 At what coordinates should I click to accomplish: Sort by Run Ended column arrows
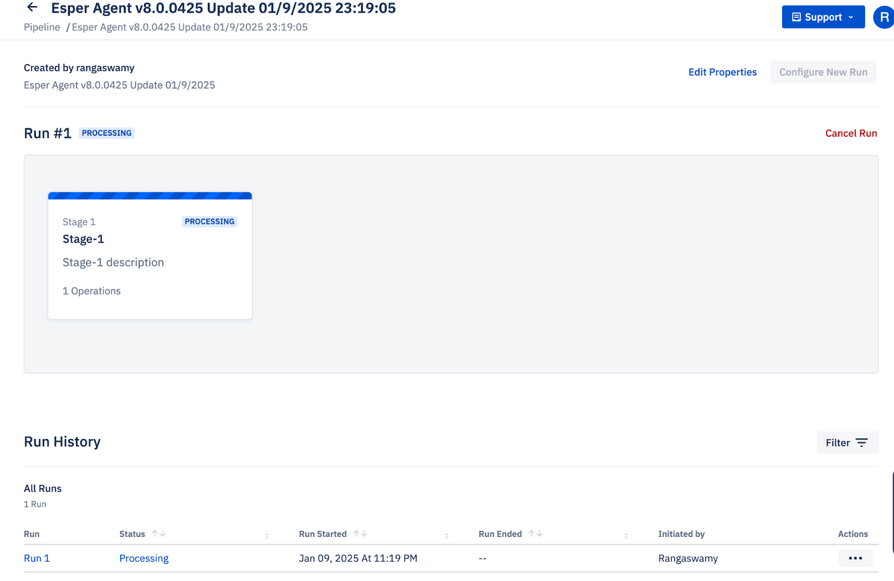536,534
